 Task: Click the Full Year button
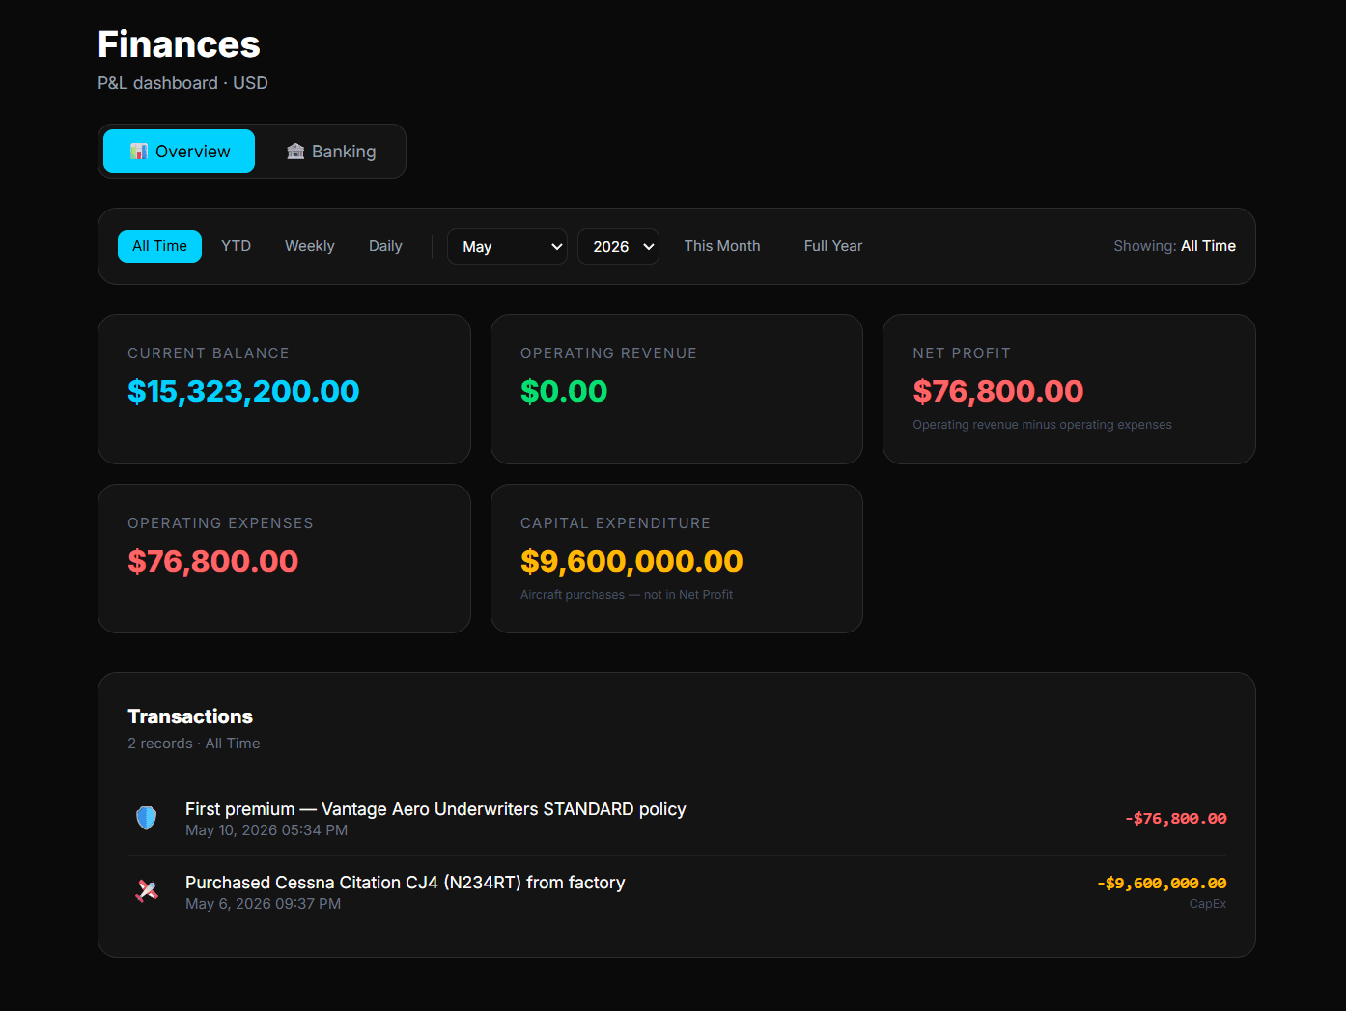point(833,246)
